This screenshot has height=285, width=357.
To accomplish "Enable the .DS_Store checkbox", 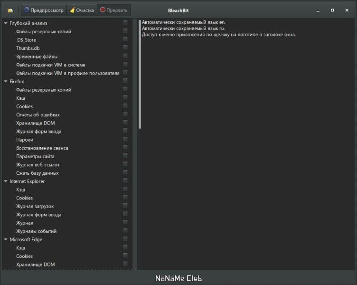I will (x=125, y=39).
